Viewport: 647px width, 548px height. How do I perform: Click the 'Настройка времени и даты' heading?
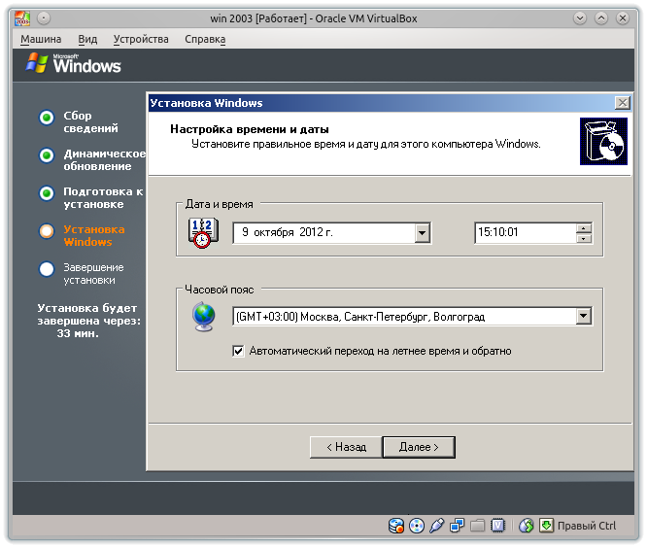coord(250,129)
